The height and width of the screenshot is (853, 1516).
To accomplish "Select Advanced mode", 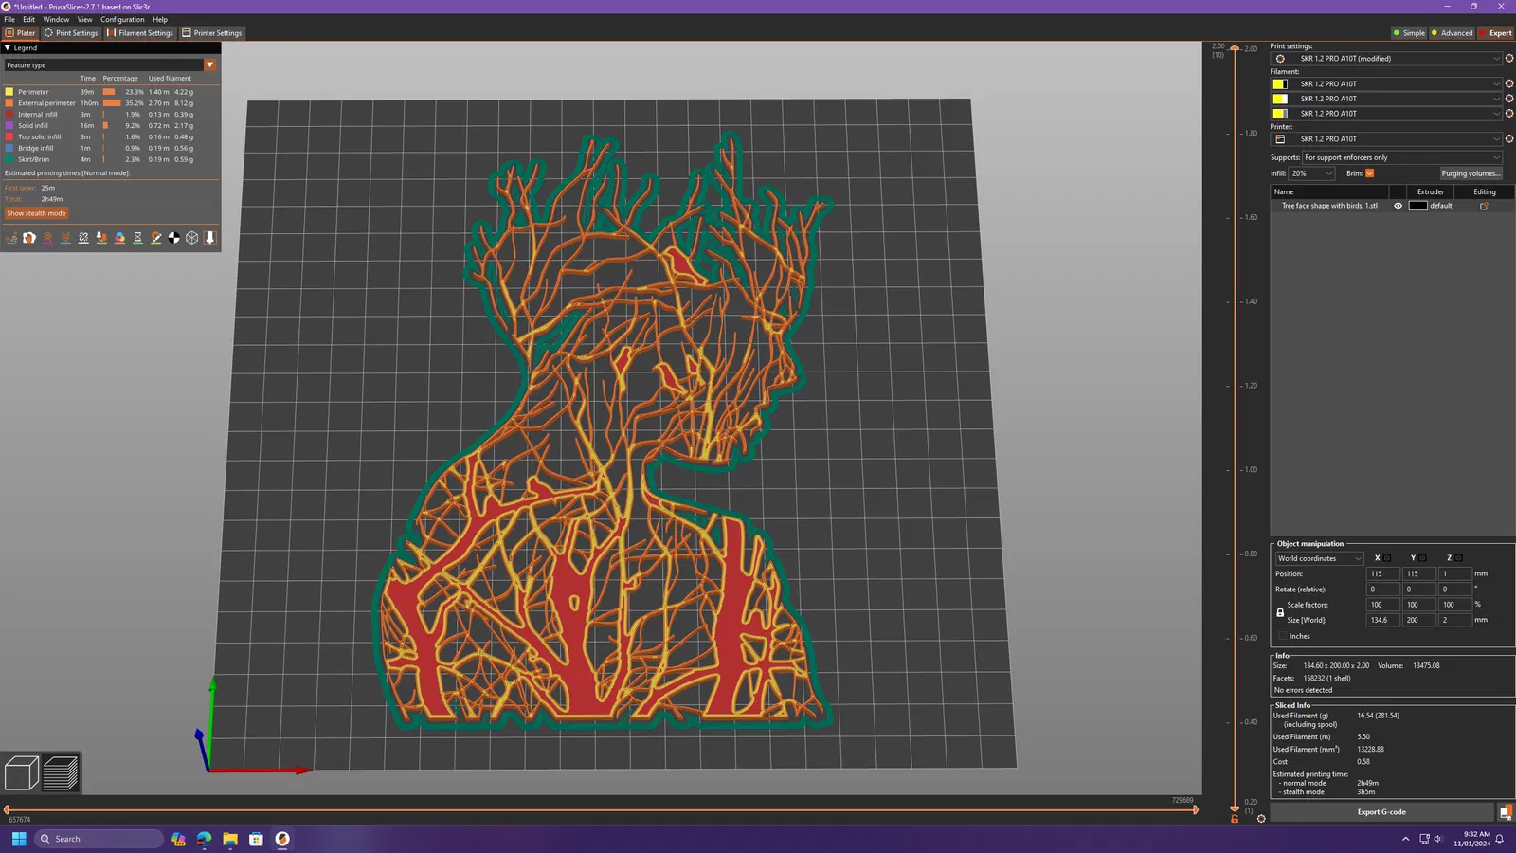I will (1452, 33).
